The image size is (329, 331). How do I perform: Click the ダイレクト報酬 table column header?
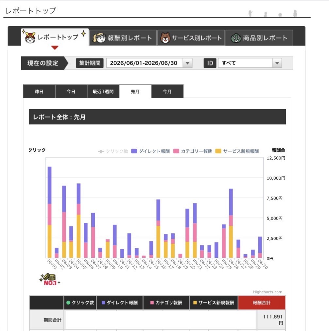pos(120,303)
